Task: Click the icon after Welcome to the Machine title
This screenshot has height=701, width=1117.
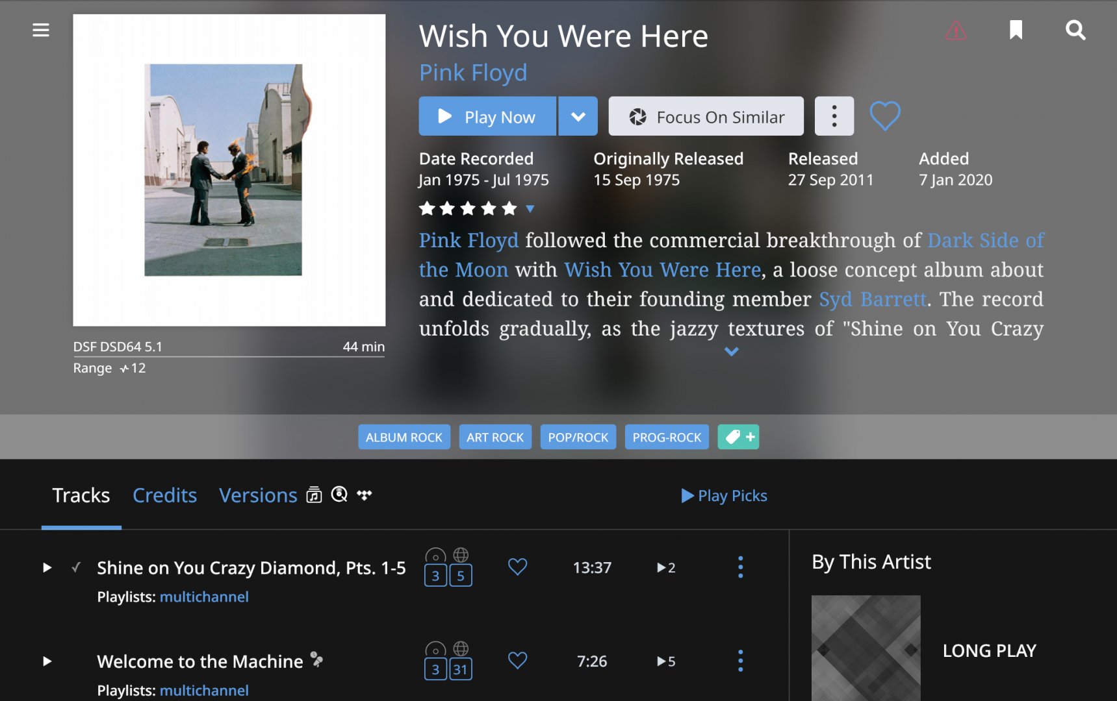Action: tap(316, 659)
